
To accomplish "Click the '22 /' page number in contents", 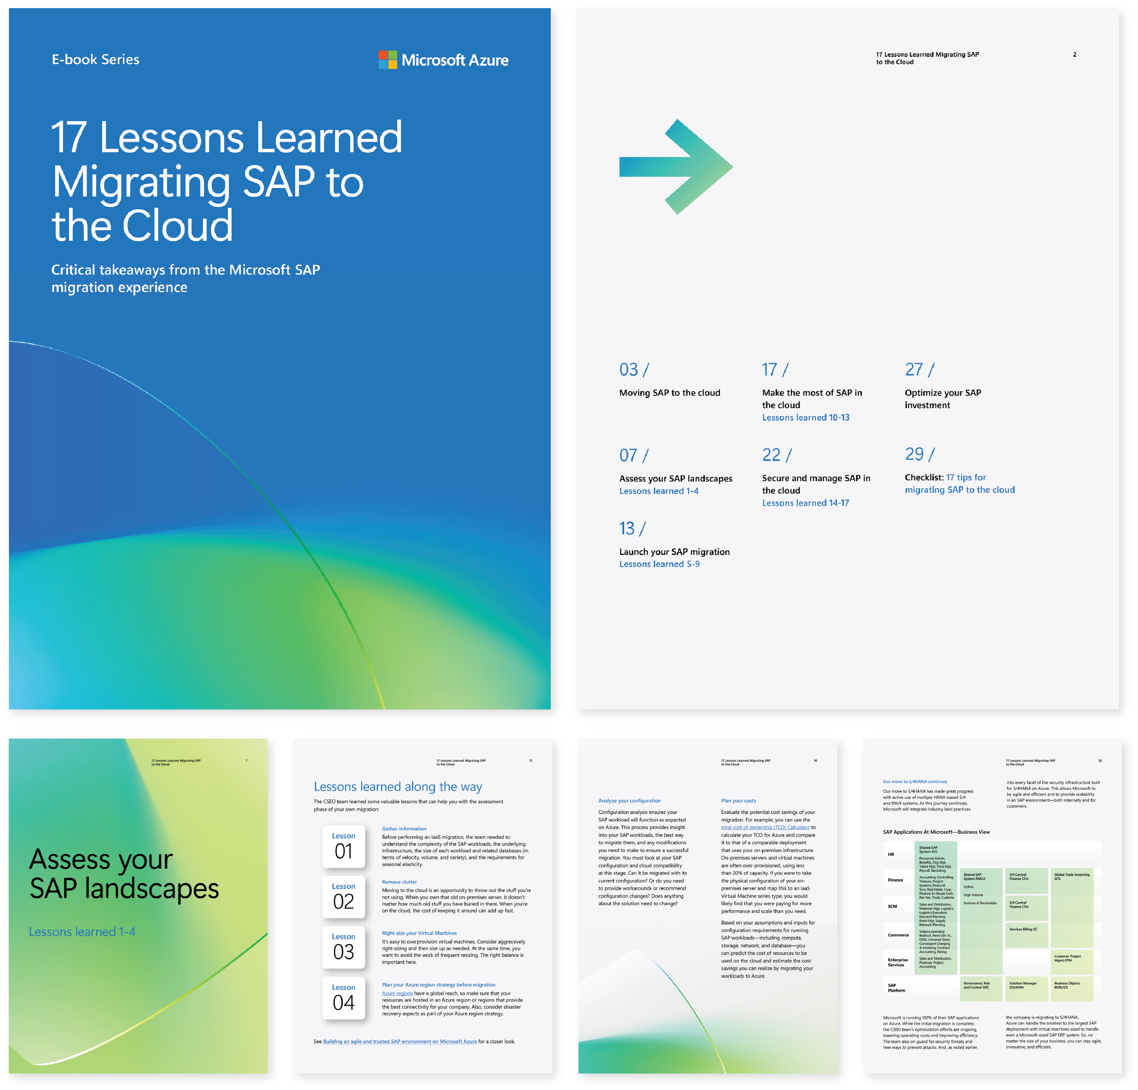I will point(777,455).
